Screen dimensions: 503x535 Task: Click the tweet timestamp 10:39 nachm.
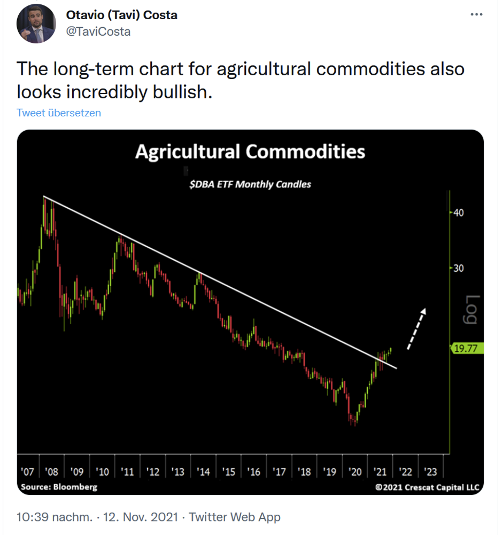(x=55, y=516)
